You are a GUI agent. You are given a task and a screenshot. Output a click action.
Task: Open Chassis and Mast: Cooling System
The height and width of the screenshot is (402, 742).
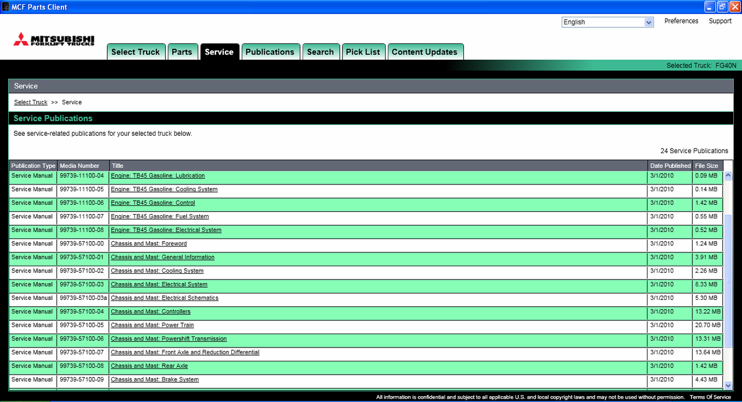click(157, 271)
